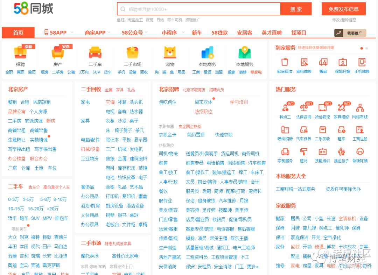Open the 修改/删除信息 link
Screen dimensions: 378x275
pyautogui.click(x=344, y=20)
